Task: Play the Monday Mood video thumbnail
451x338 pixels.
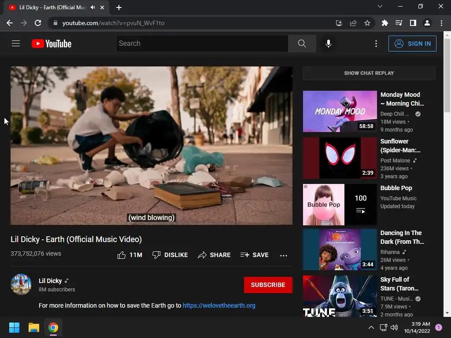Action: point(340,111)
